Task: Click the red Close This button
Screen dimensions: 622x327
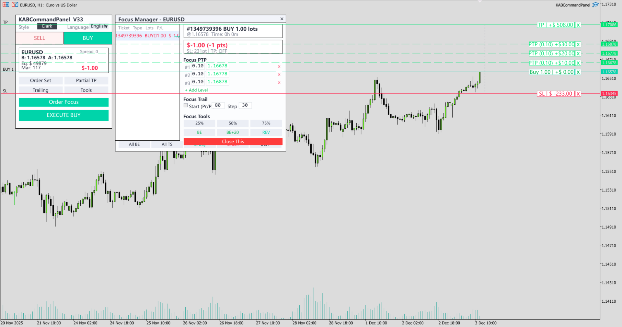Action: pos(233,142)
